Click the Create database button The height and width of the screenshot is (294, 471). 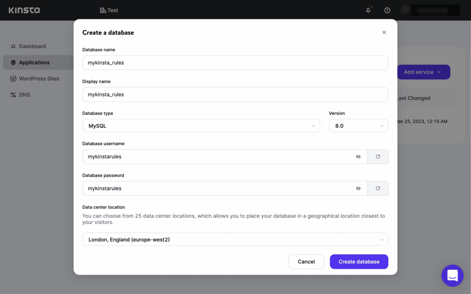(359, 261)
